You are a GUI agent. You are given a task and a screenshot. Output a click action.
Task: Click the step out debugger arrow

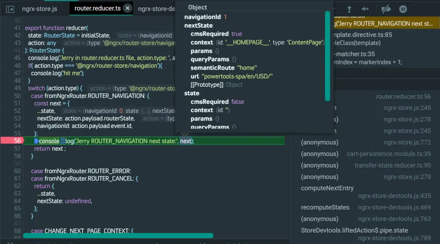point(349,9)
